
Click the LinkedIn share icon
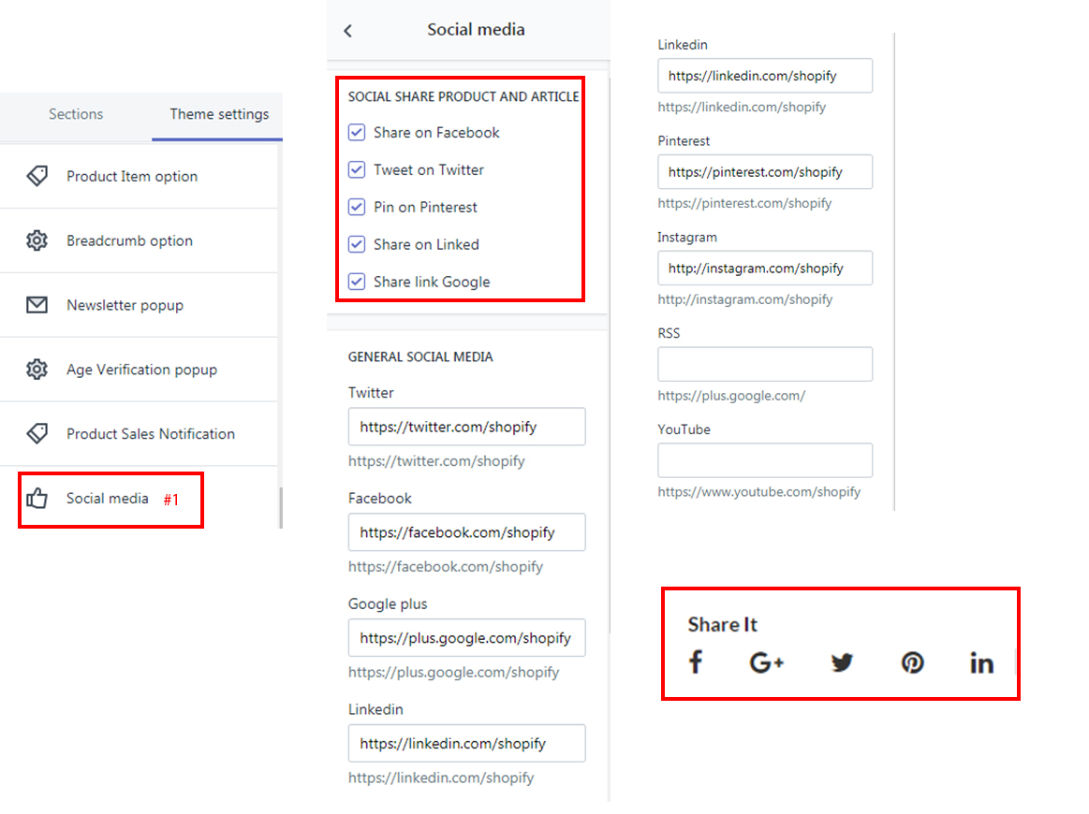[981, 662]
